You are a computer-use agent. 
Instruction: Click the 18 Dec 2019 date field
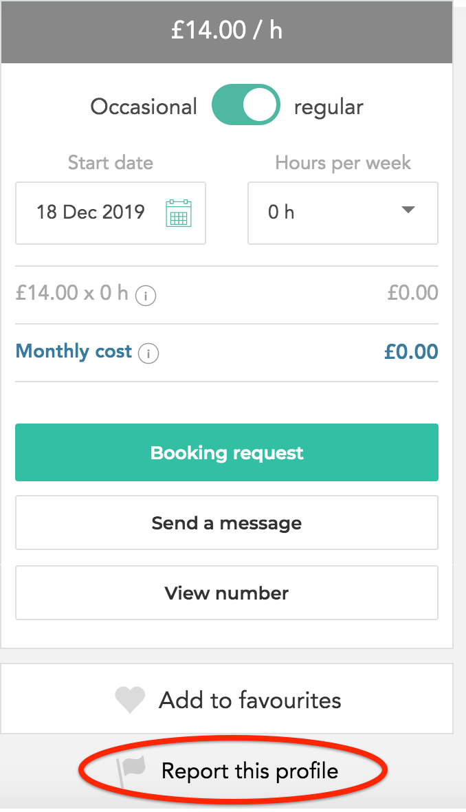[110, 213]
